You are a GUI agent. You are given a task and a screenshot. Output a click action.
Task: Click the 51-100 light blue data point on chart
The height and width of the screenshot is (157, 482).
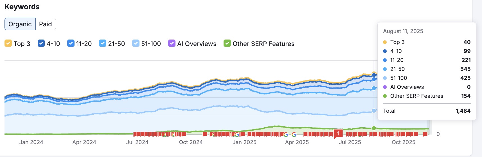[374, 111]
